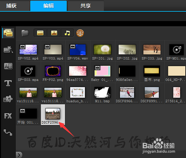Click the SP-I01.jpg file name
The height and width of the screenshot is (158, 186).
[102, 59]
